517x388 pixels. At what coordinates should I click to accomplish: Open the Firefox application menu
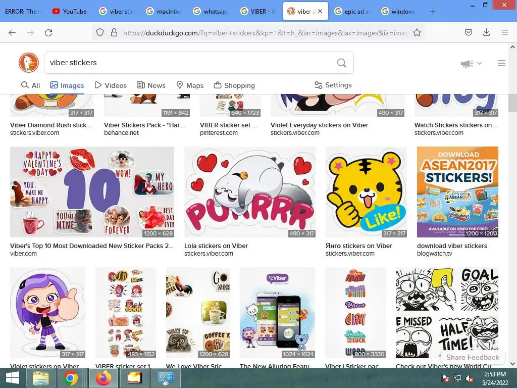[504, 32]
